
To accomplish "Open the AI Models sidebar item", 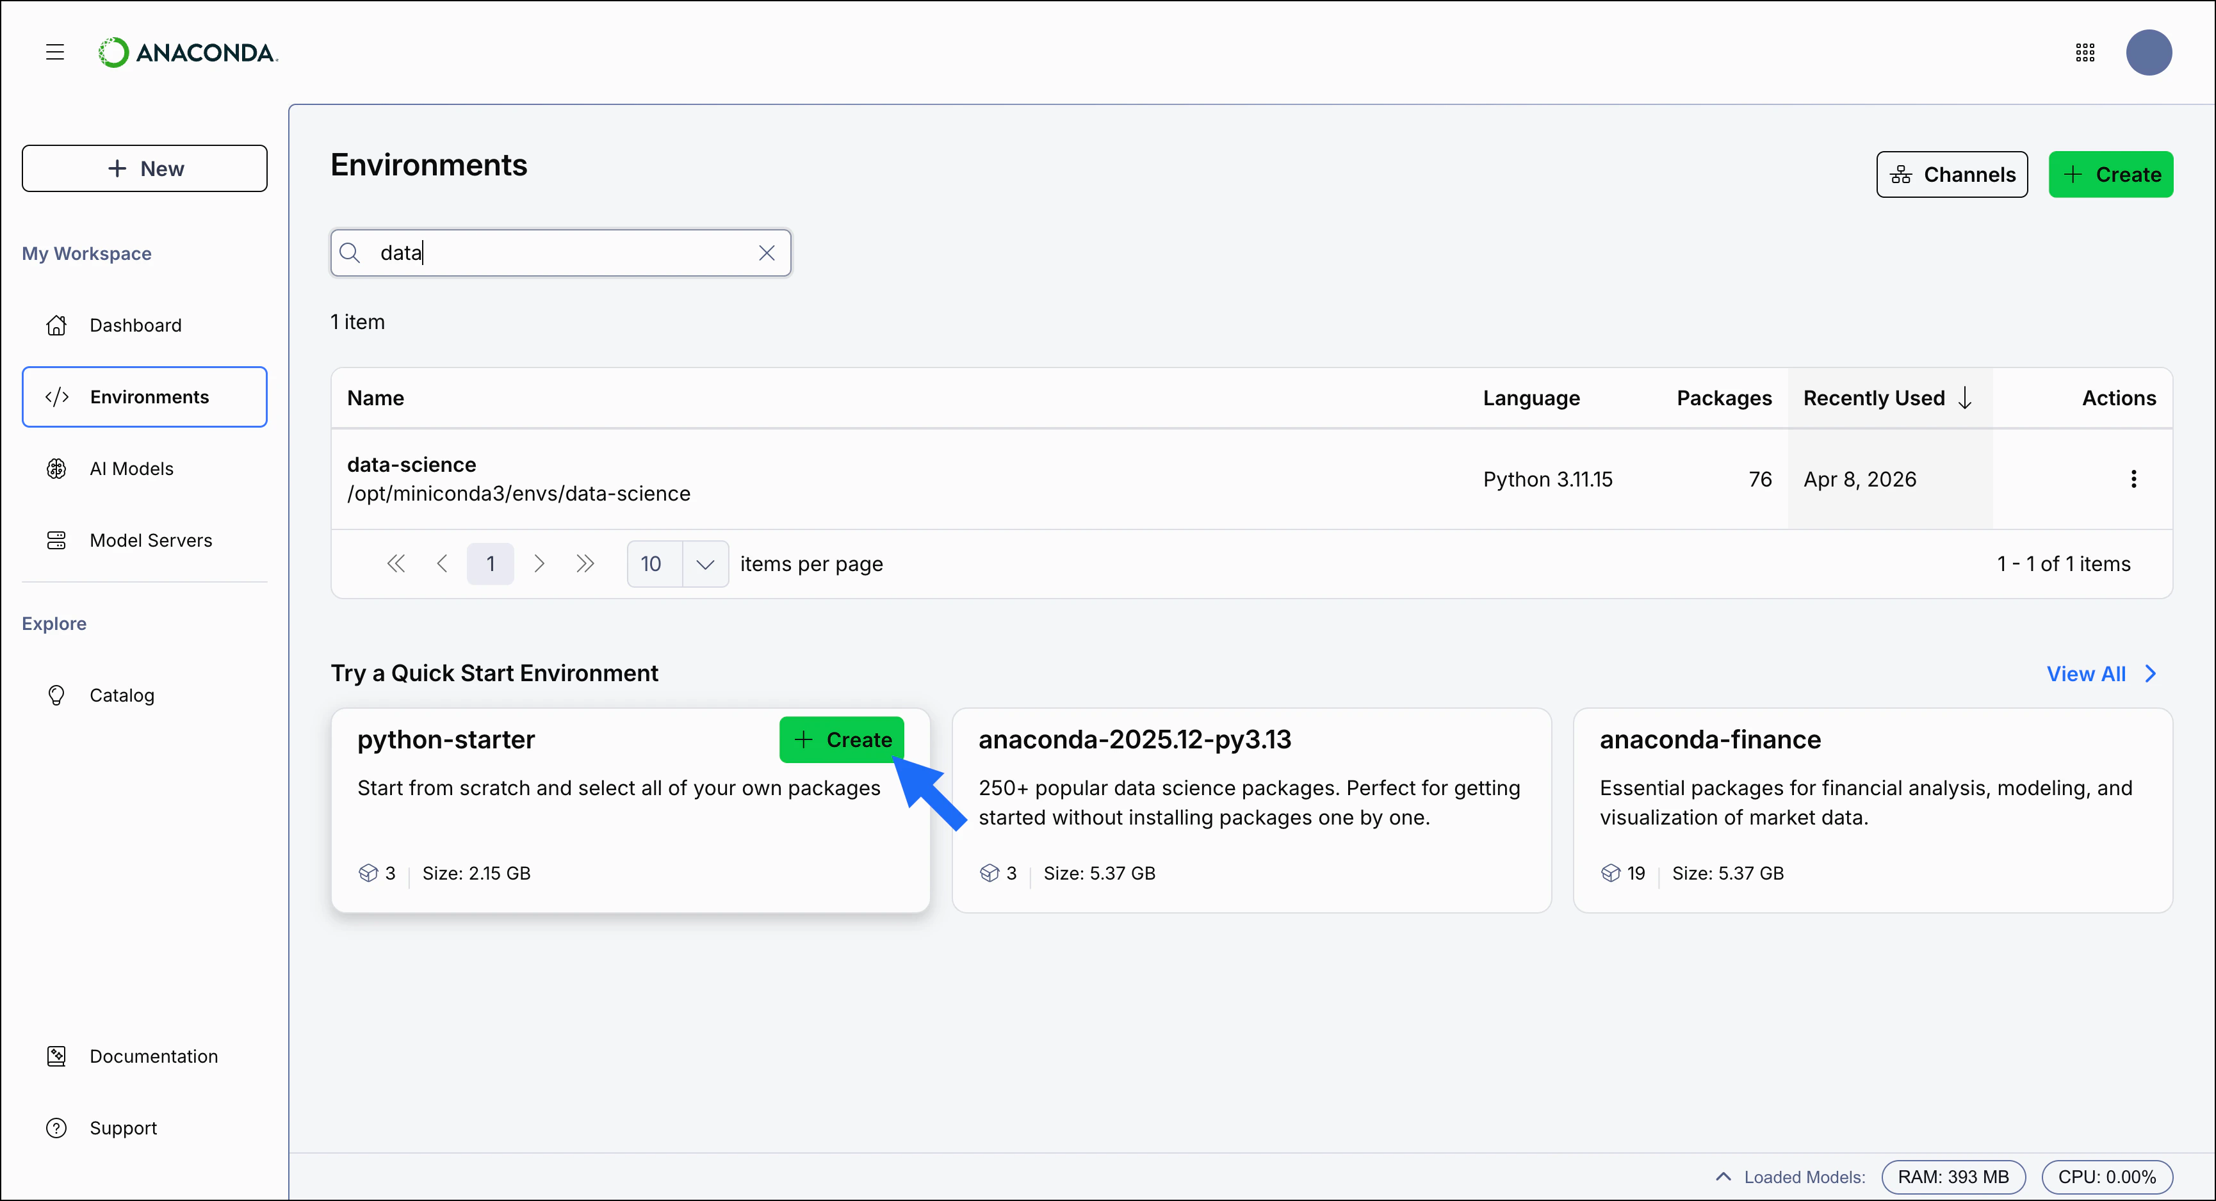I will (132, 469).
